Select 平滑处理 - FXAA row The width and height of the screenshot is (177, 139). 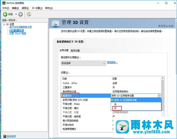[86, 104]
